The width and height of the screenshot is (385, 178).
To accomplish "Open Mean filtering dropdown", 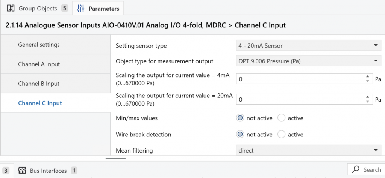I will (x=308, y=150).
